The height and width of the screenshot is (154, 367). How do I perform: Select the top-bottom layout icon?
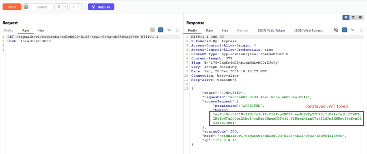[353, 17]
